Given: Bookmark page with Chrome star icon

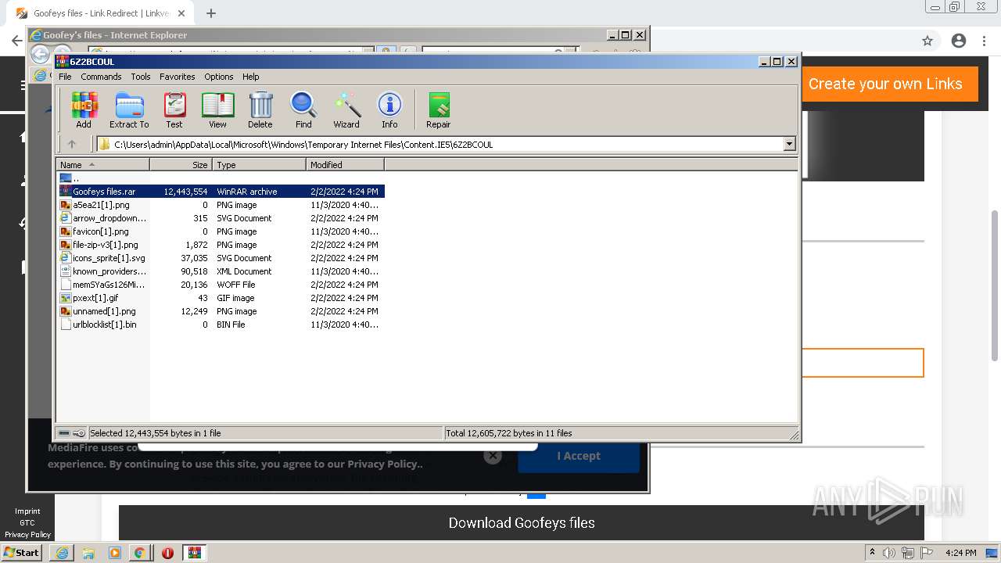Looking at the screenshot, I should coord(927,41).
